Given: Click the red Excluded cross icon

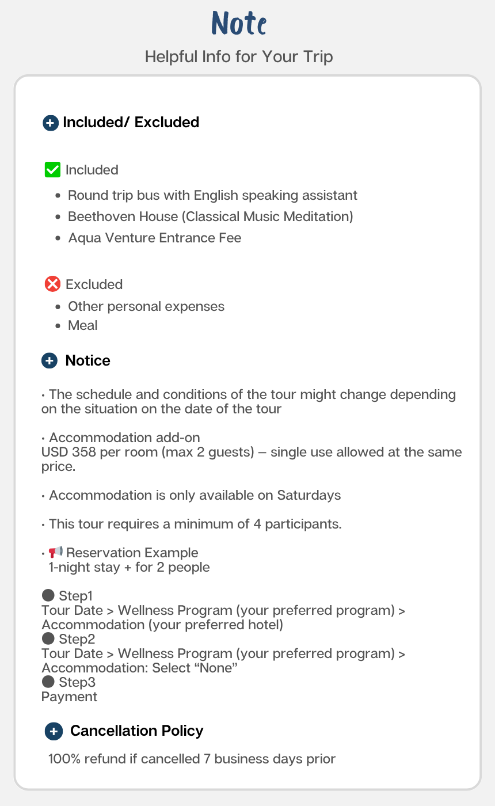Looking at the screenshot, I should [x=52, y=284].
